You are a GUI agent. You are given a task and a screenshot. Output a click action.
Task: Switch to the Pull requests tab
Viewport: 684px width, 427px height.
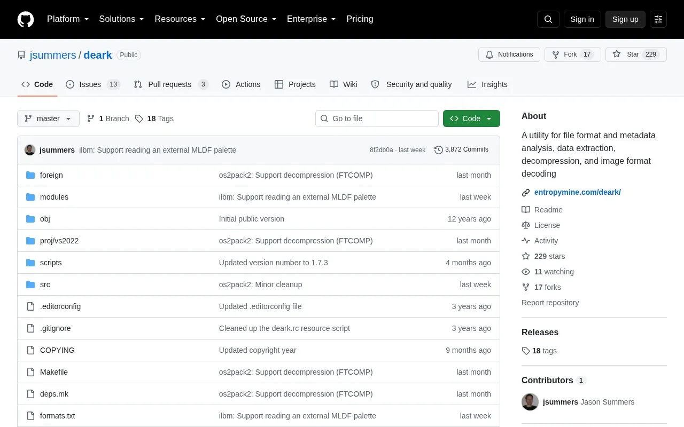tap(170, 84)
